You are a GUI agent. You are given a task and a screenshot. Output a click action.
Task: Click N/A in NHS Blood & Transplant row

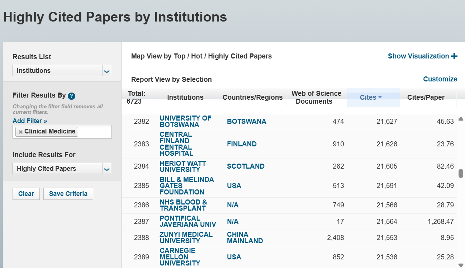[x=233, y=205]
